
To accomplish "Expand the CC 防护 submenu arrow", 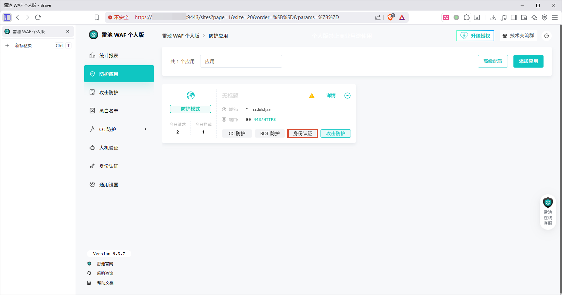I will [x=145, y=129].
